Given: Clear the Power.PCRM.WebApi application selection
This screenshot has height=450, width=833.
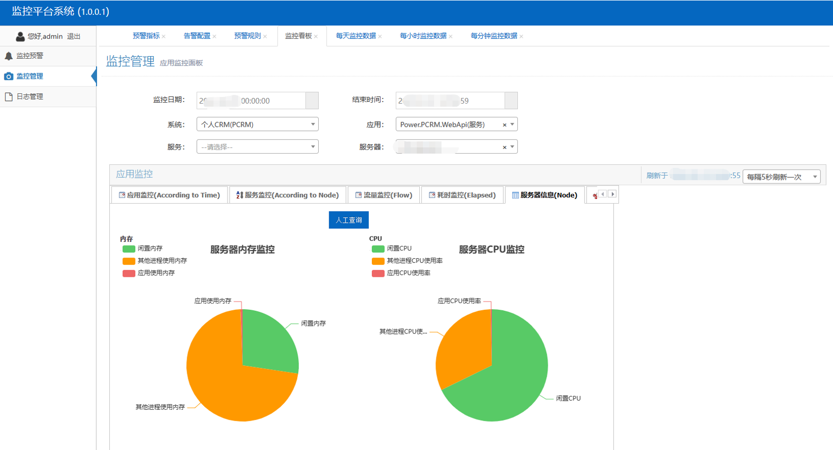Looking at the screenshot, I should click(x=504, y=125).
